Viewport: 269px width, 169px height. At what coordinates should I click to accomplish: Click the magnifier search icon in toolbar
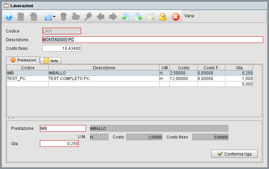(x=88, y=17)
